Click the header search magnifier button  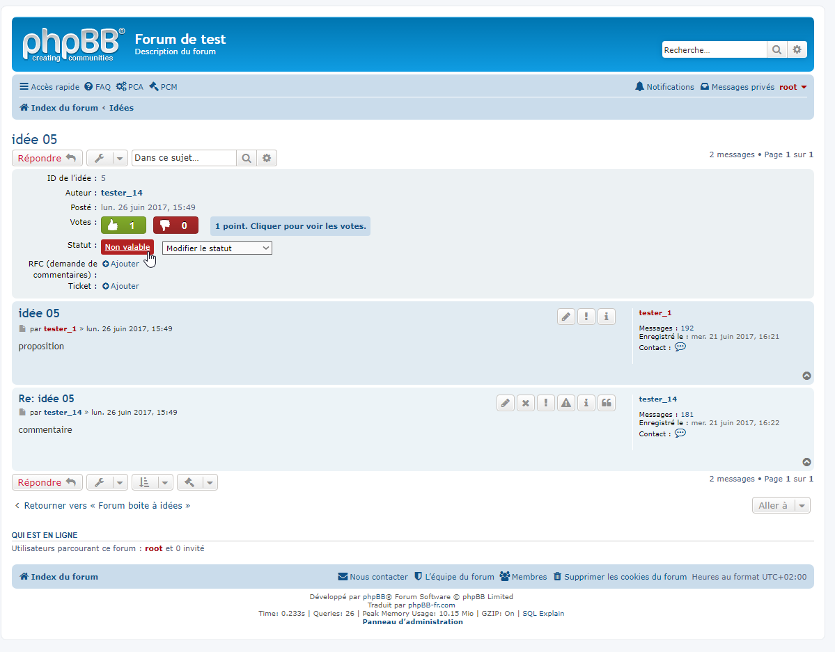(777, 50)
